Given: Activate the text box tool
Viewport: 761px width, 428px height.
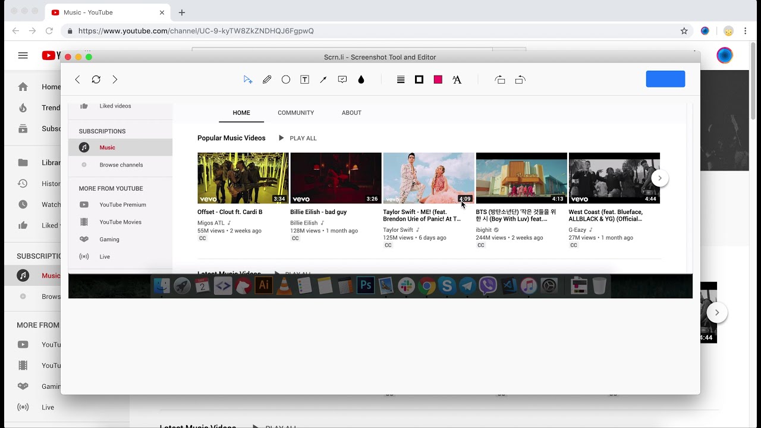Looking at the screenshot, I should 304,80.
